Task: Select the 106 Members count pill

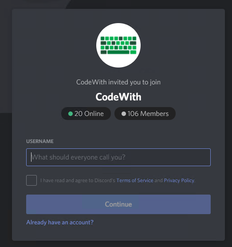Action: point(145,114)
